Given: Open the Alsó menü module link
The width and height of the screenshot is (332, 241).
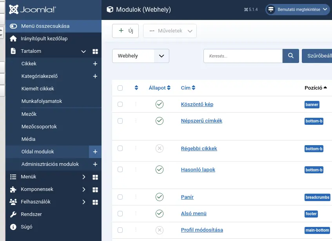Looking at the screenshot, I should (194, 214).
